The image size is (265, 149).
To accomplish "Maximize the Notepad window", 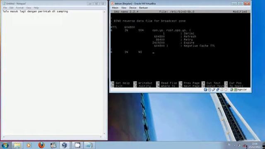I will 96,4.
